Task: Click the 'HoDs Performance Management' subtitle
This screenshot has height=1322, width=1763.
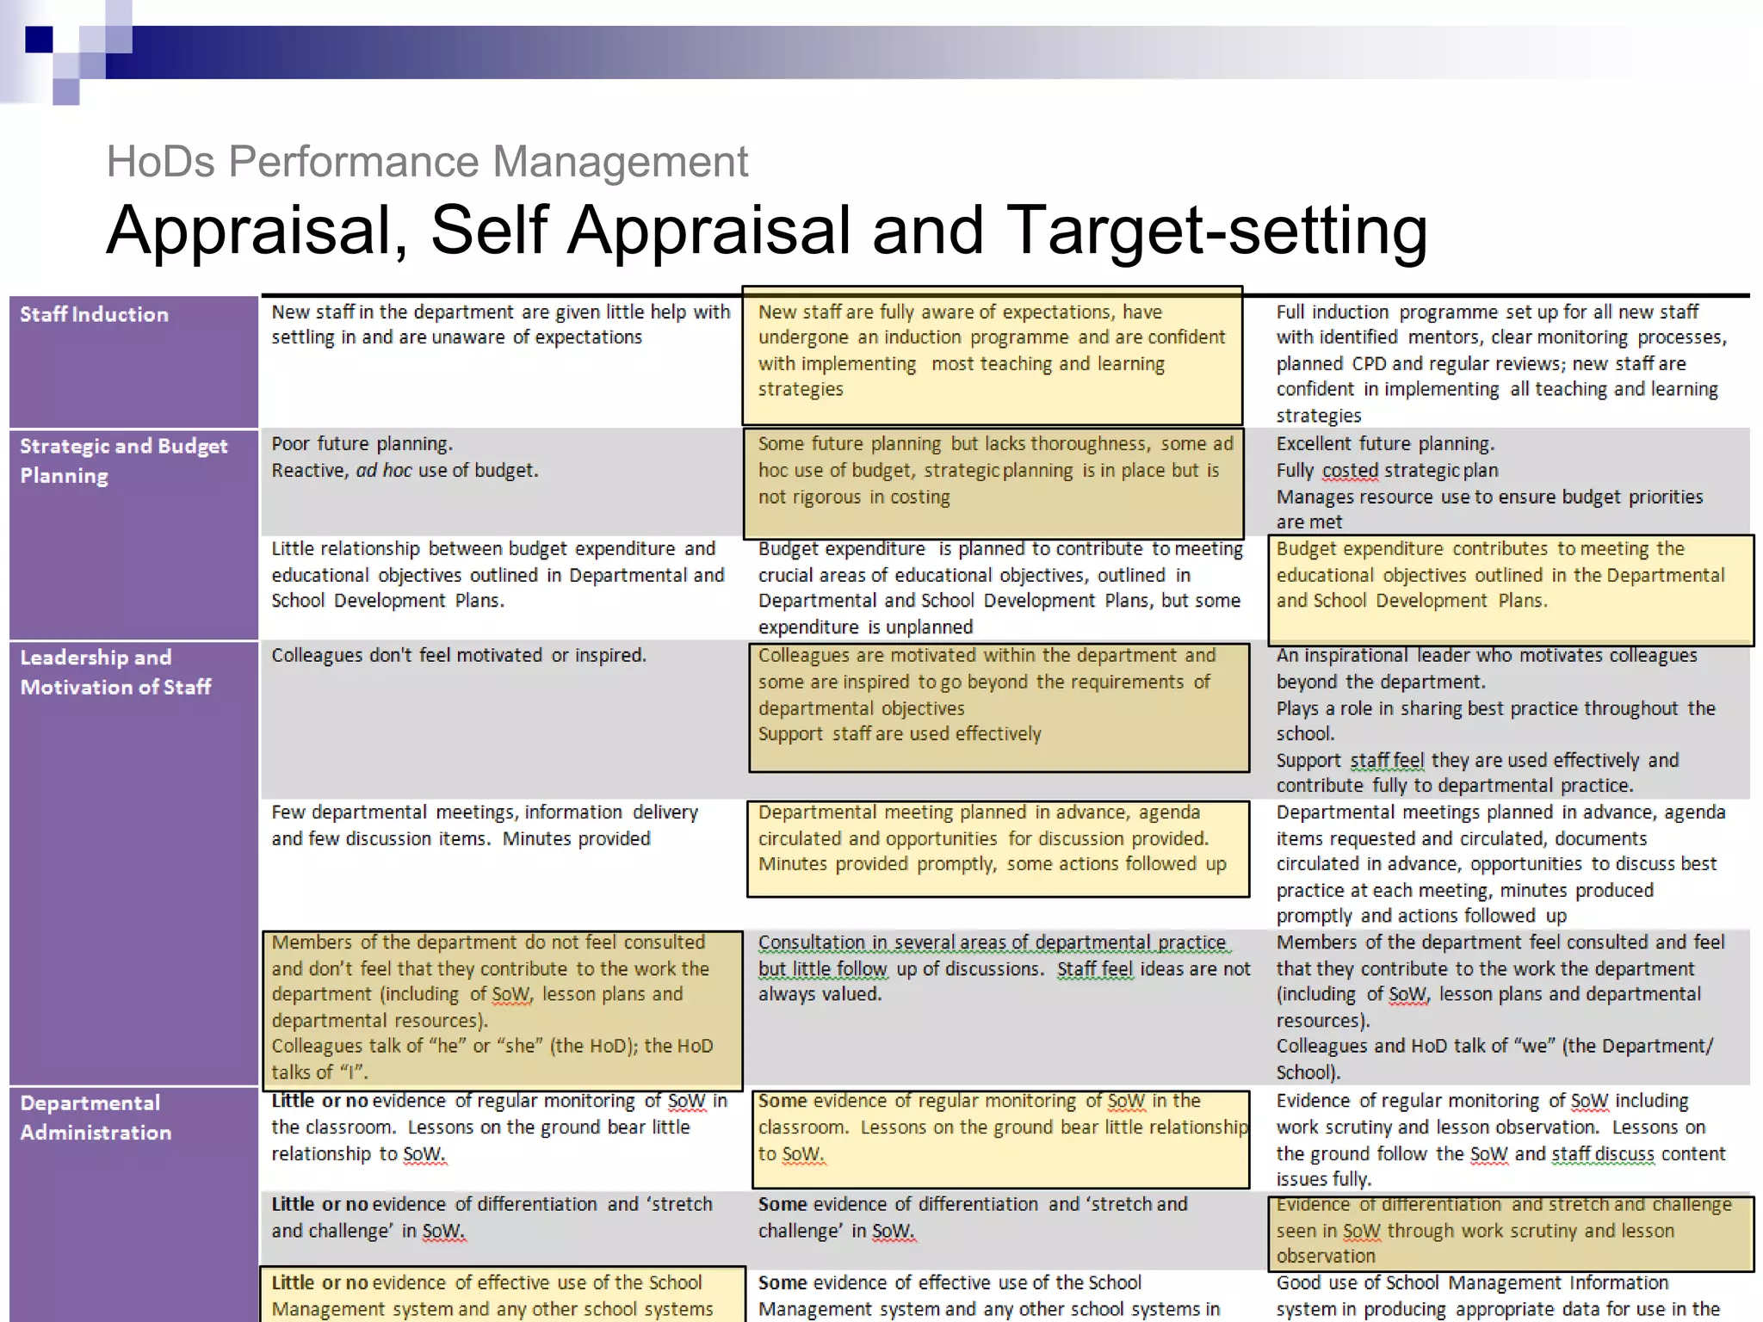Action: [x=427, y=162]
